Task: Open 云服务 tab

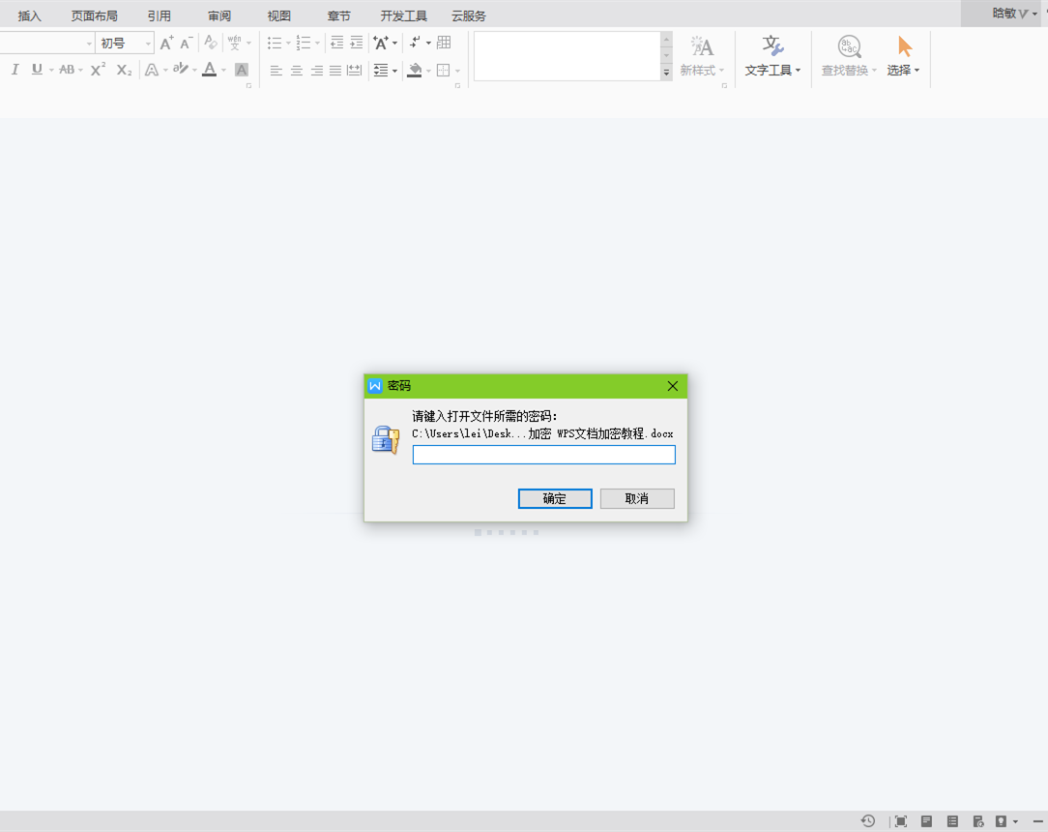Action: (x=469, y=16)
